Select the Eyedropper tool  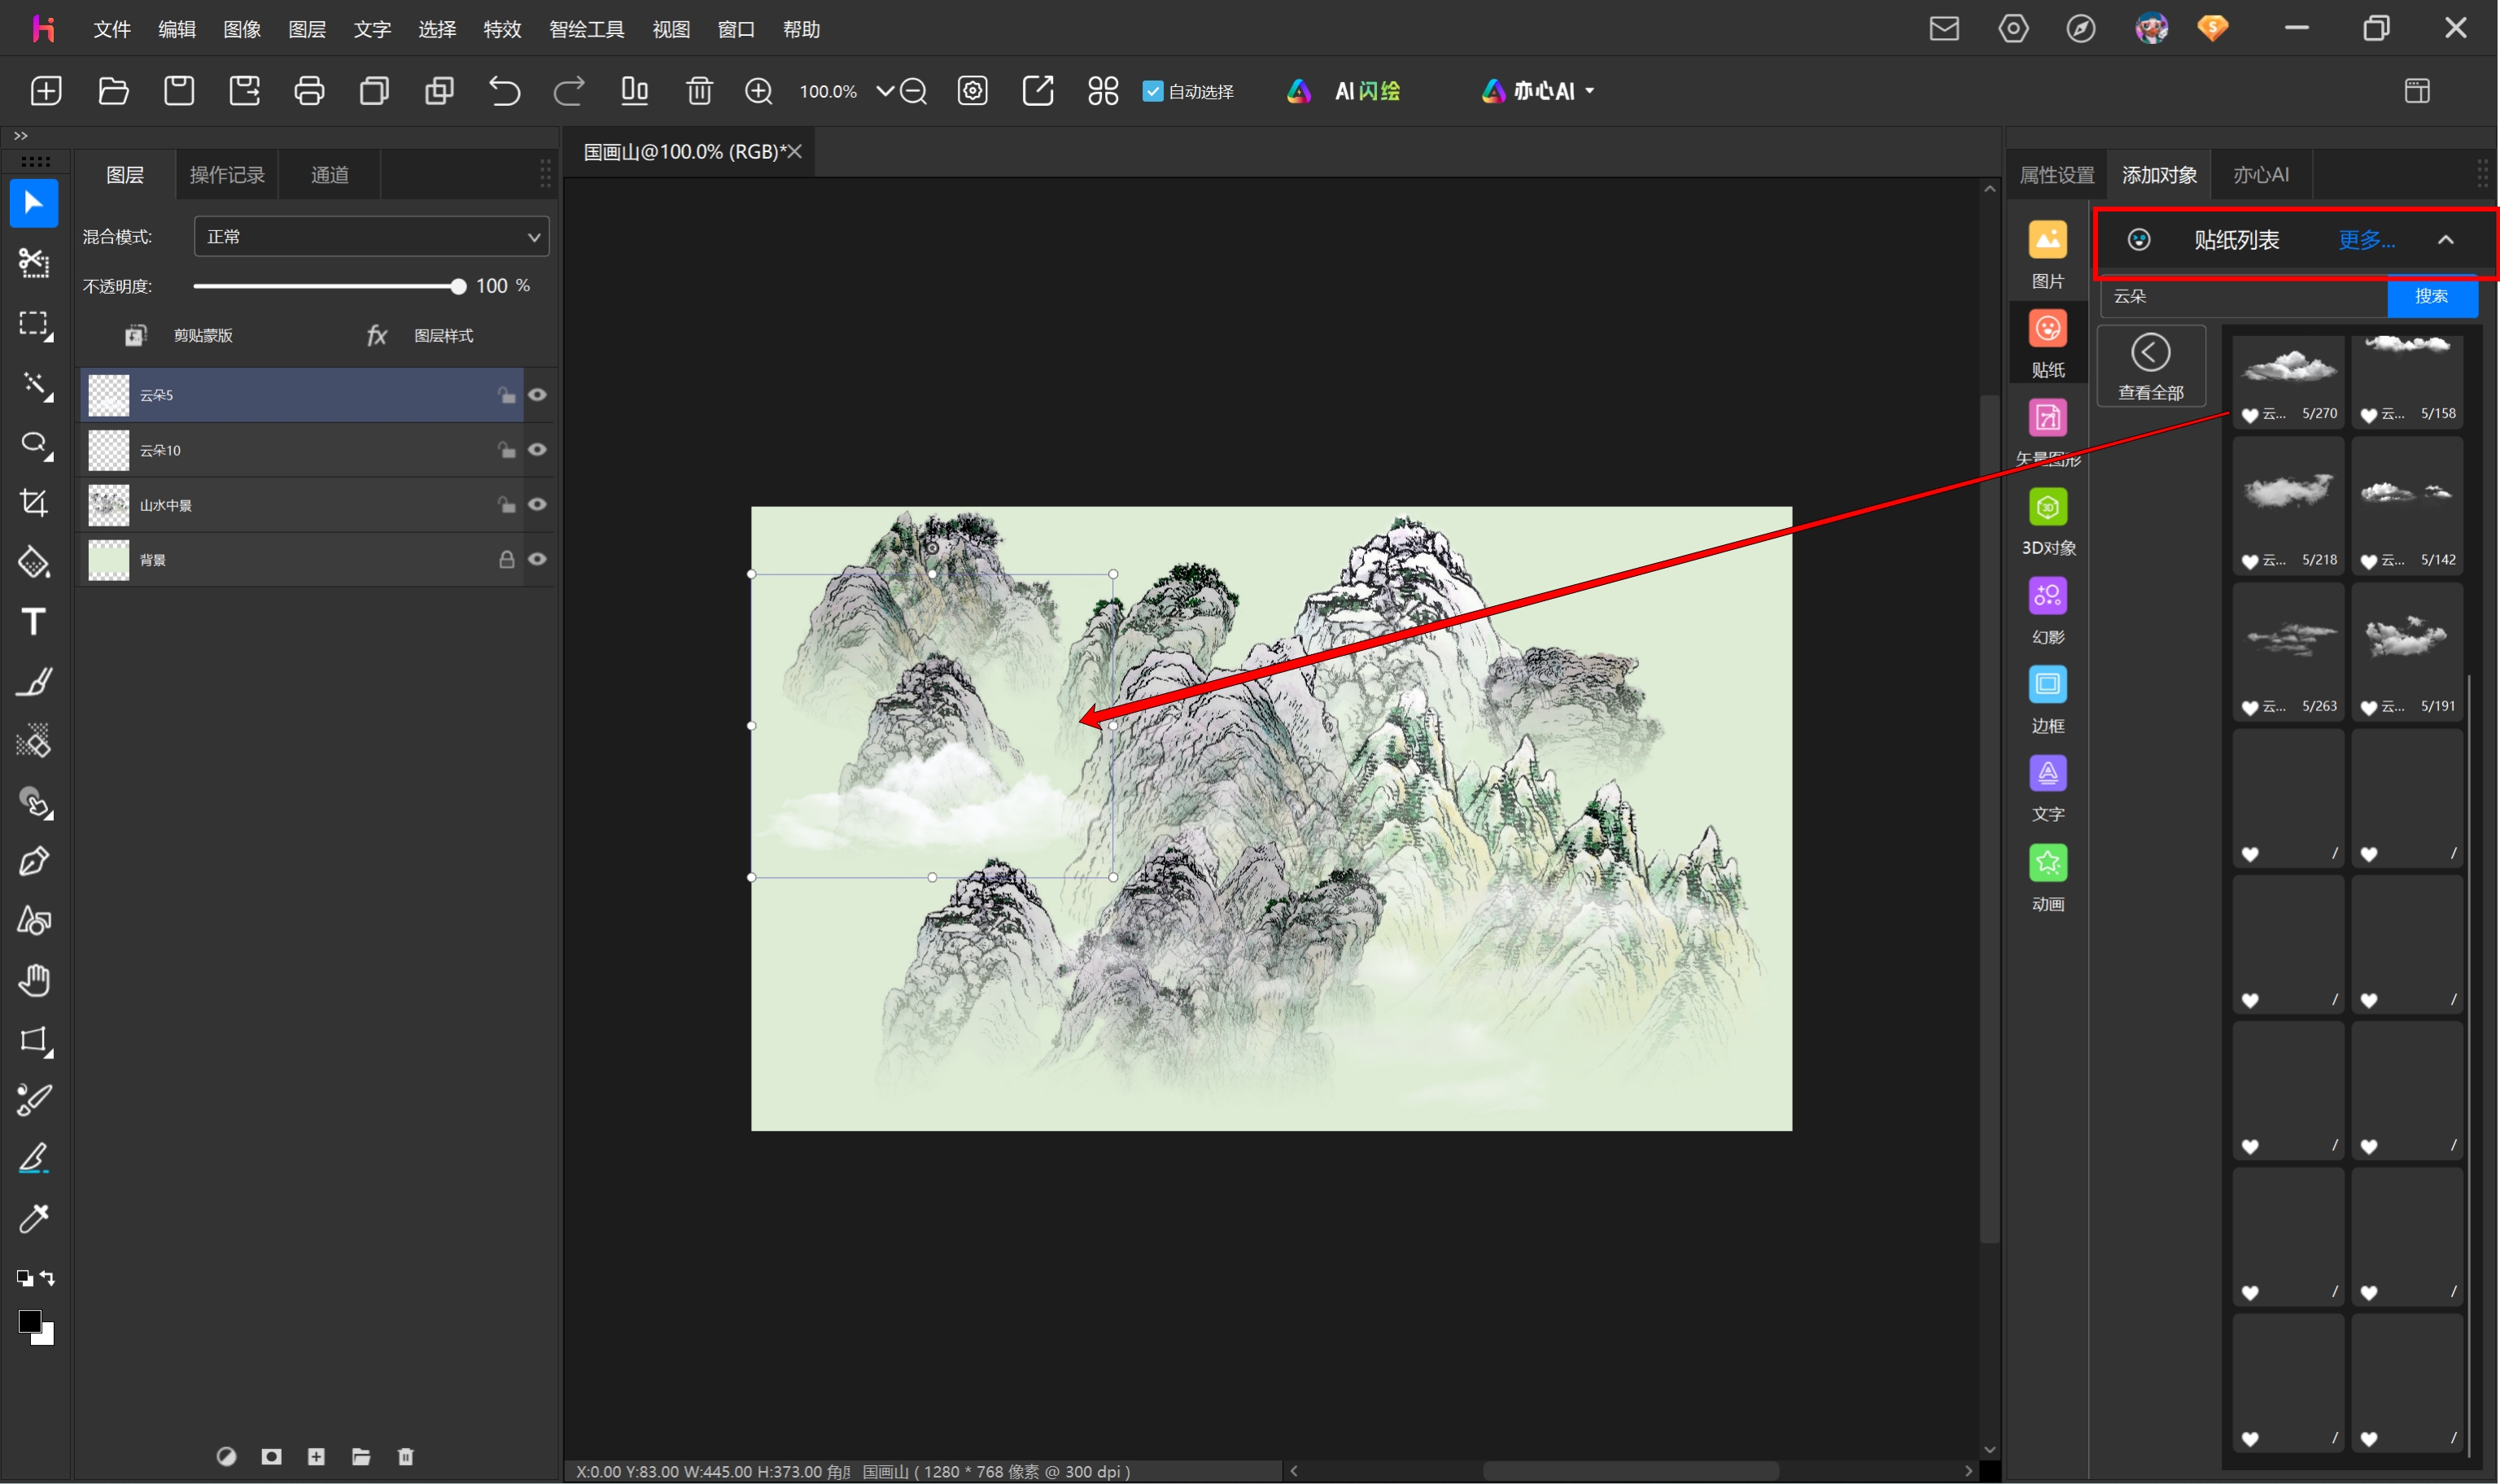(x=34, y=1218)
